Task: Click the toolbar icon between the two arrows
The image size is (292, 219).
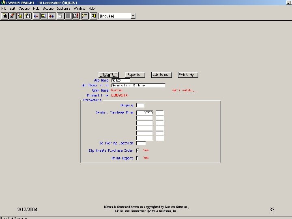Action: (x=44, y=16)
